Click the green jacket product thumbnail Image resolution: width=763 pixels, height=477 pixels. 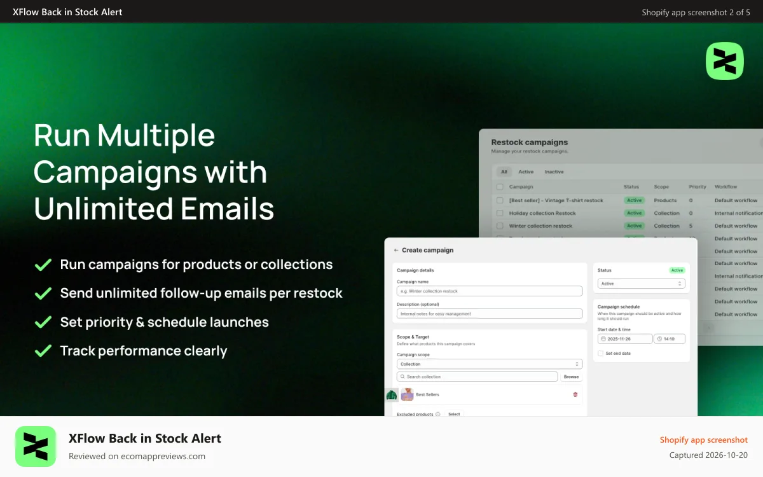(x=392, y=395)
